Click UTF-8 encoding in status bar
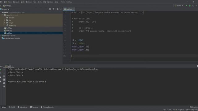 point(174,110)
